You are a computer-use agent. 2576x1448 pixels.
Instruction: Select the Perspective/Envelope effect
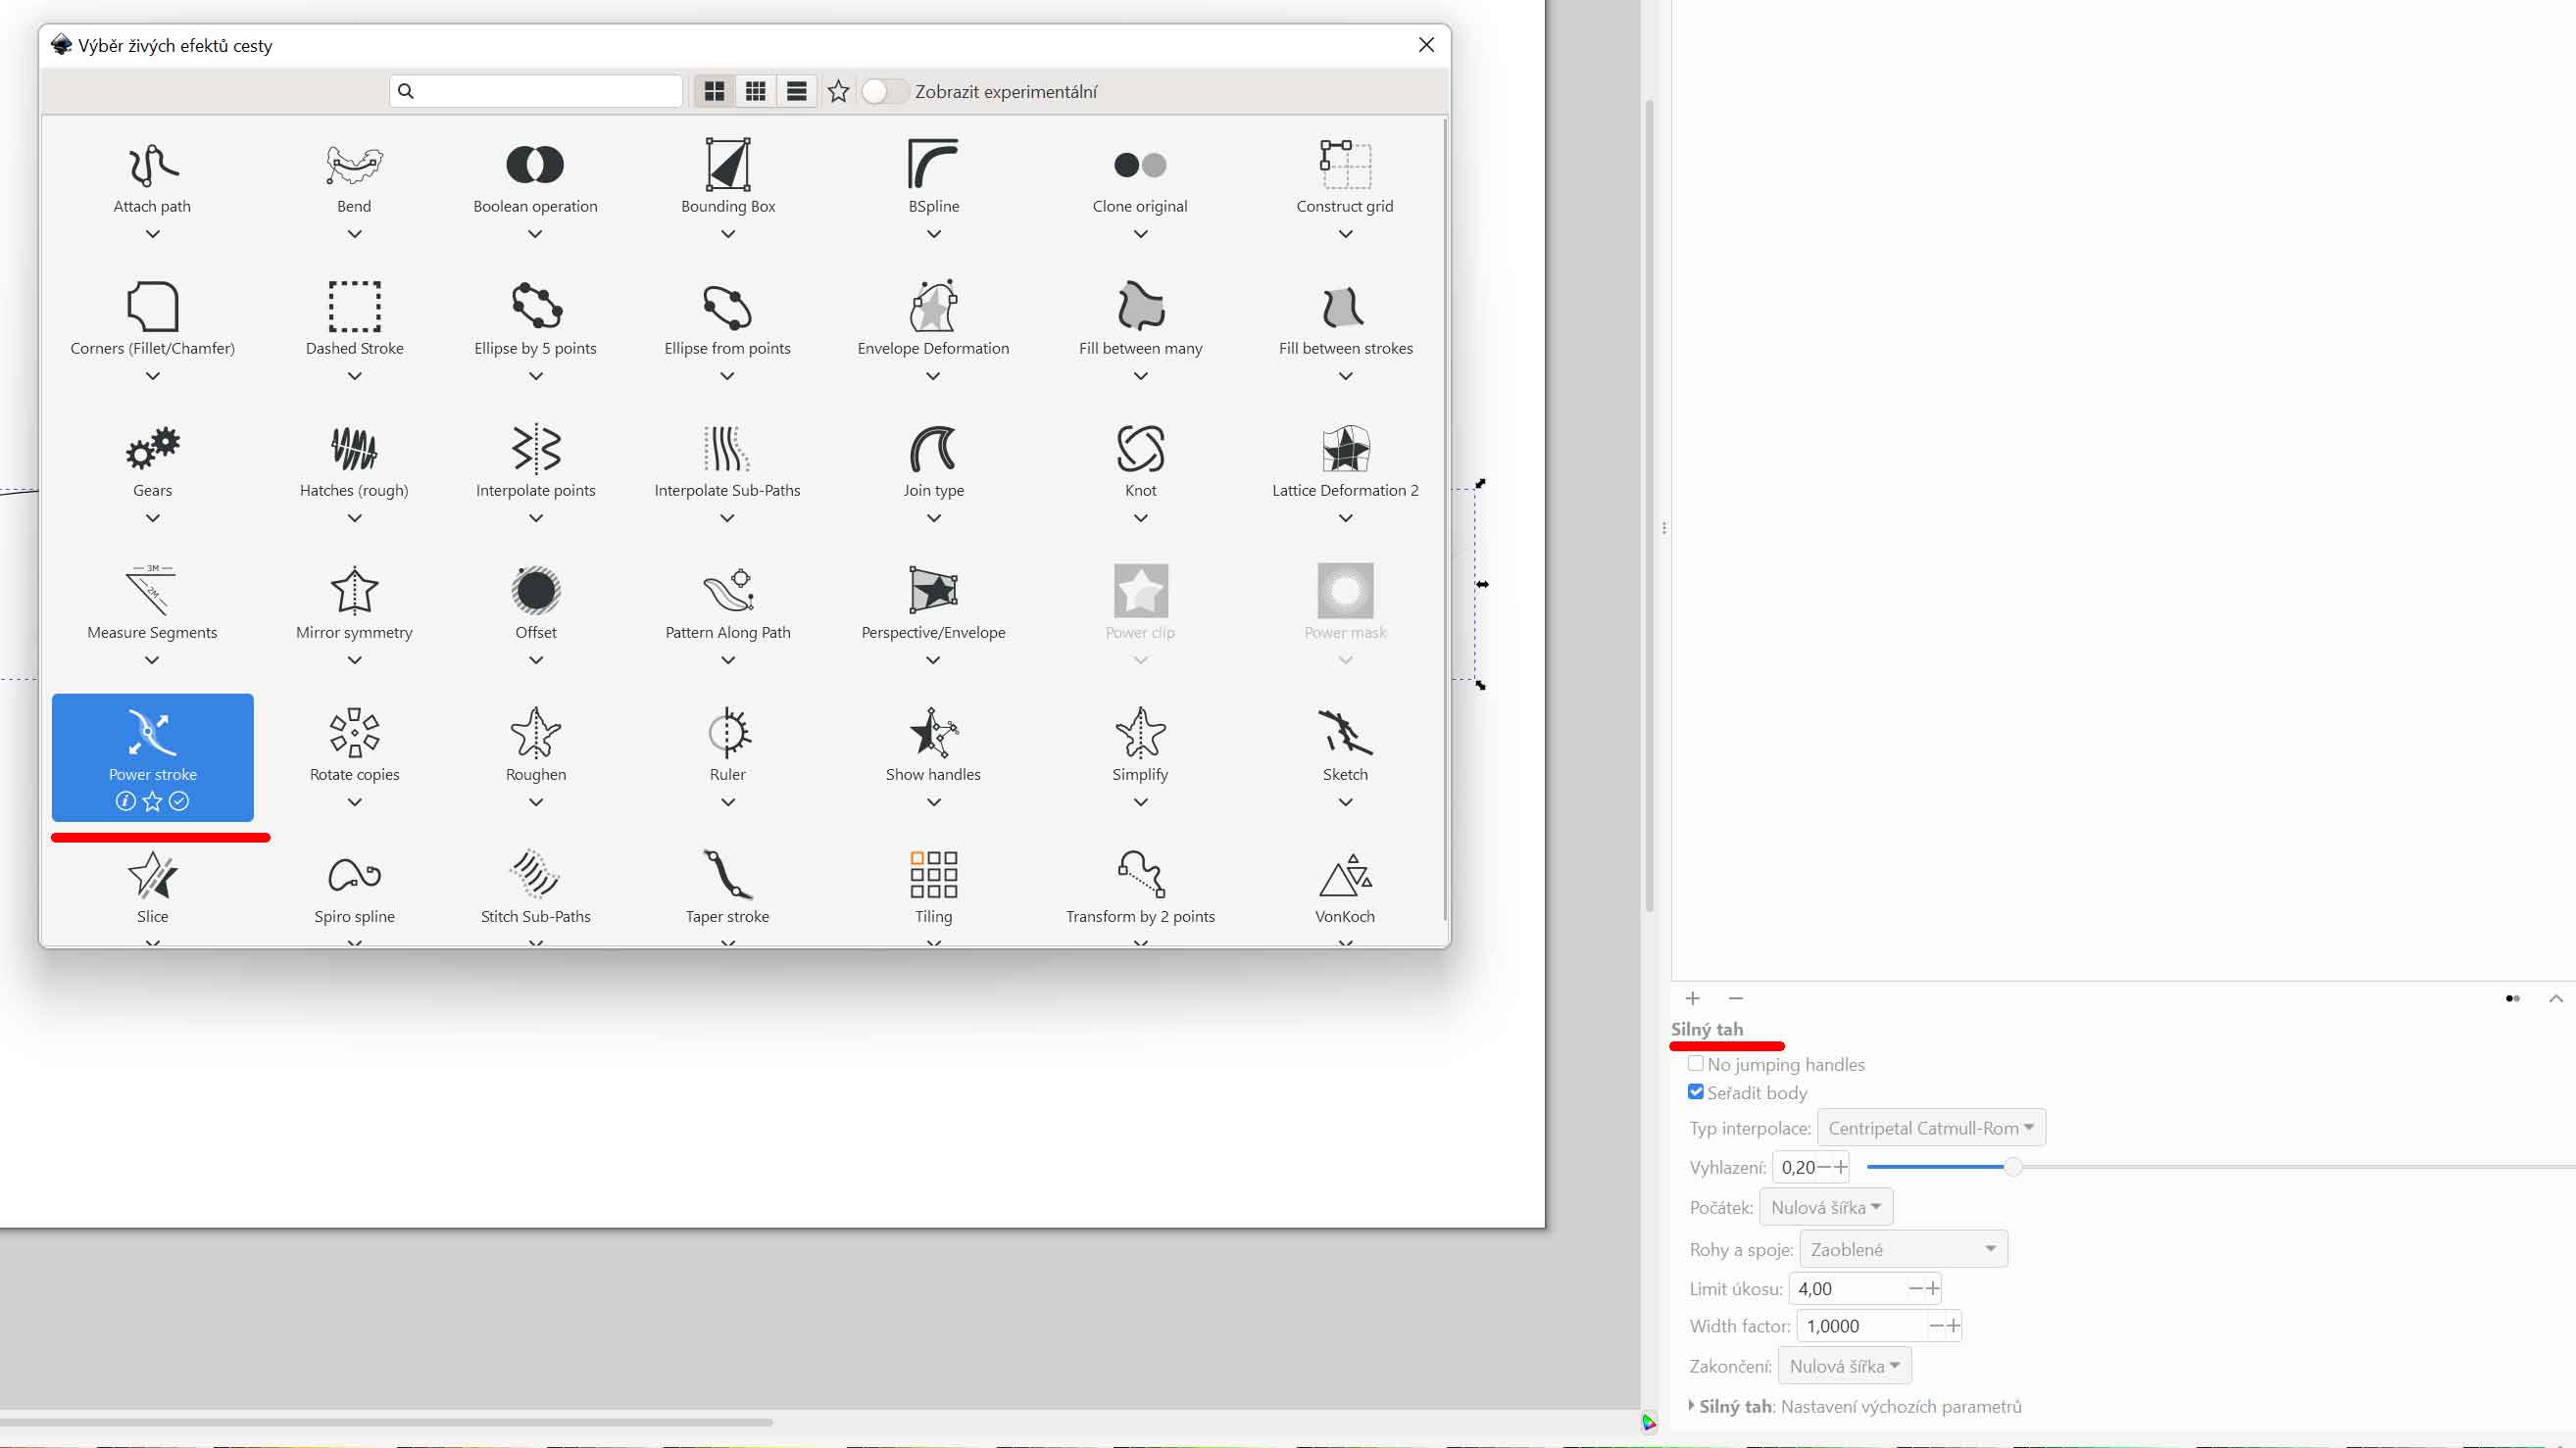pos(933,592)
